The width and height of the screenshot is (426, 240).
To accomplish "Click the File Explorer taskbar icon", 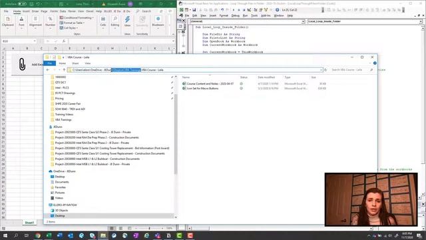I will [x=103, y=235].
